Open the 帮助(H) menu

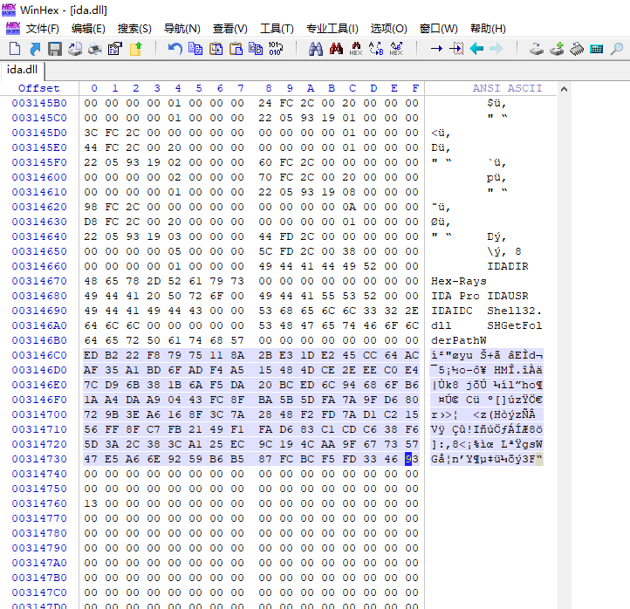point(488,29)
